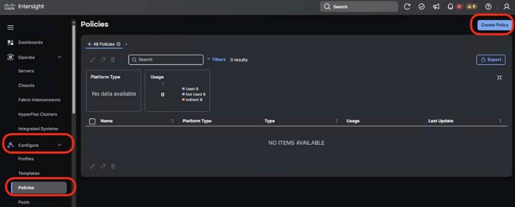Click the top delete trash icon
The width and height of the screenshot is (515, 207).
(x=113, y=59)
